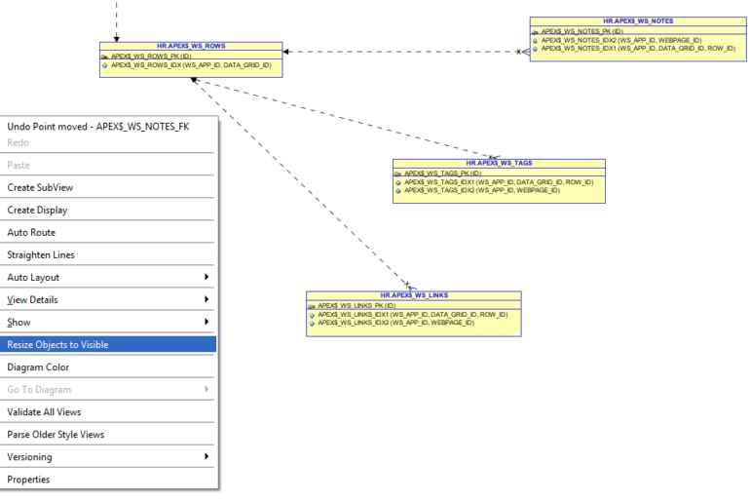750x502 pixels.
Task: Expand arrow next to Go To Diagram
Action: tap(206, 389)
